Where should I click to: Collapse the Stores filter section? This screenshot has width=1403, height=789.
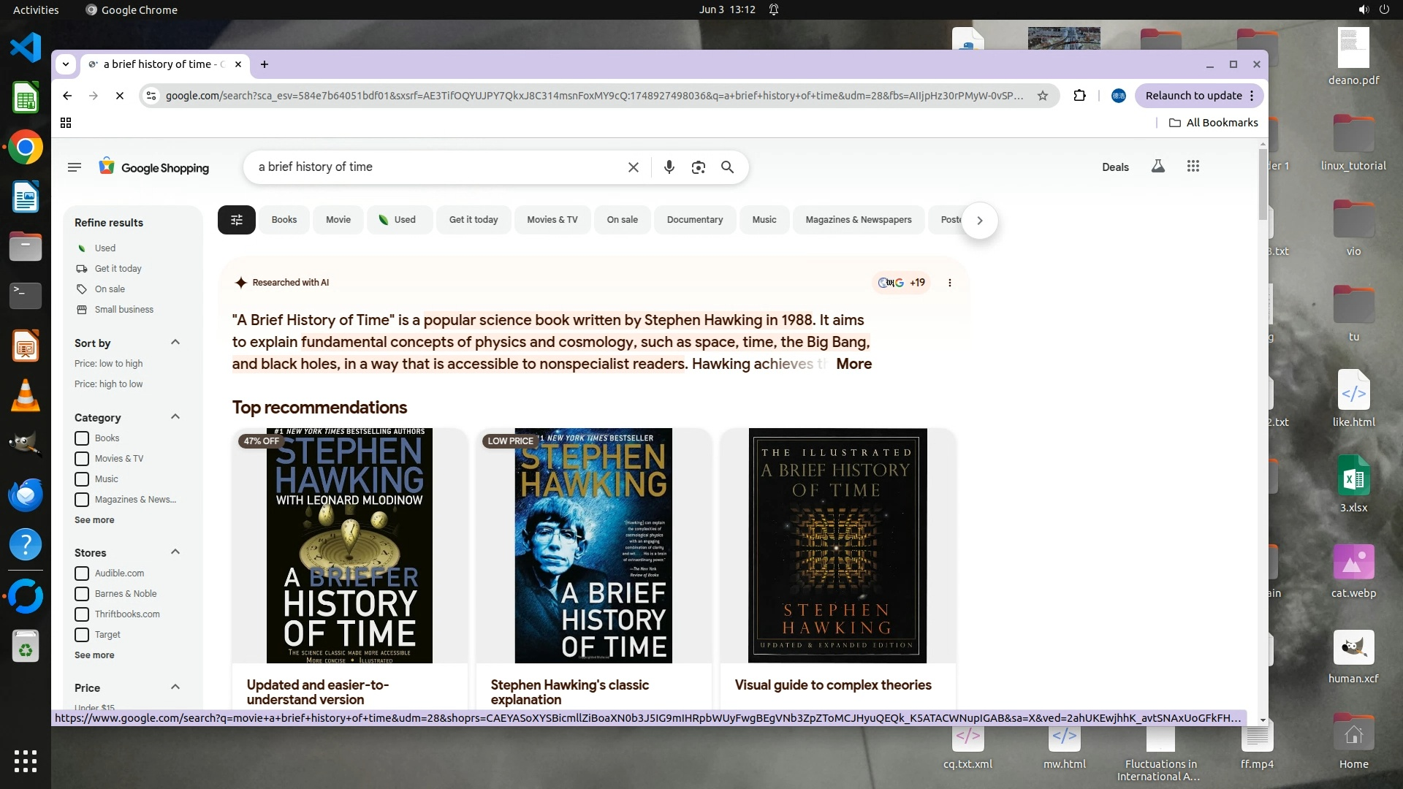tap(175, 552)
